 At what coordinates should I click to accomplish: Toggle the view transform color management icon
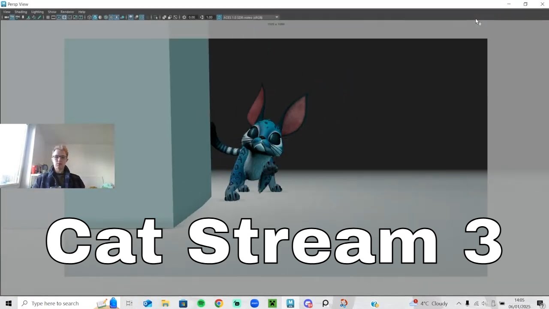219,17
